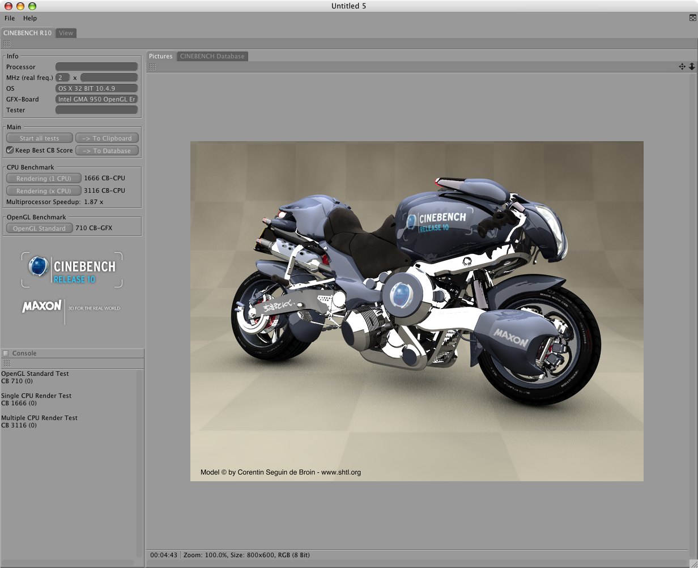Run the Rendering (1 CPU) test
Screen dimensions: 698x568
[44, 179]
